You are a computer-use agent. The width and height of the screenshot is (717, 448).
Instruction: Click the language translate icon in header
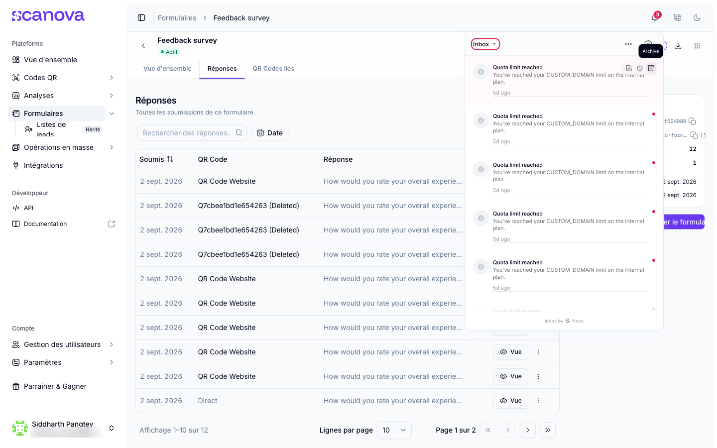678,18
